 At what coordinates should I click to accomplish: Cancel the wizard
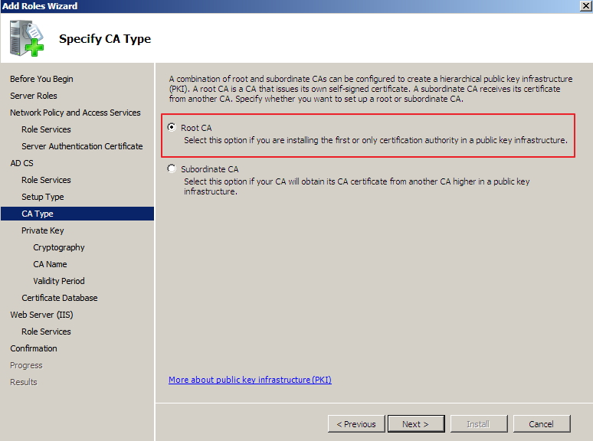[x=541, y=423]
